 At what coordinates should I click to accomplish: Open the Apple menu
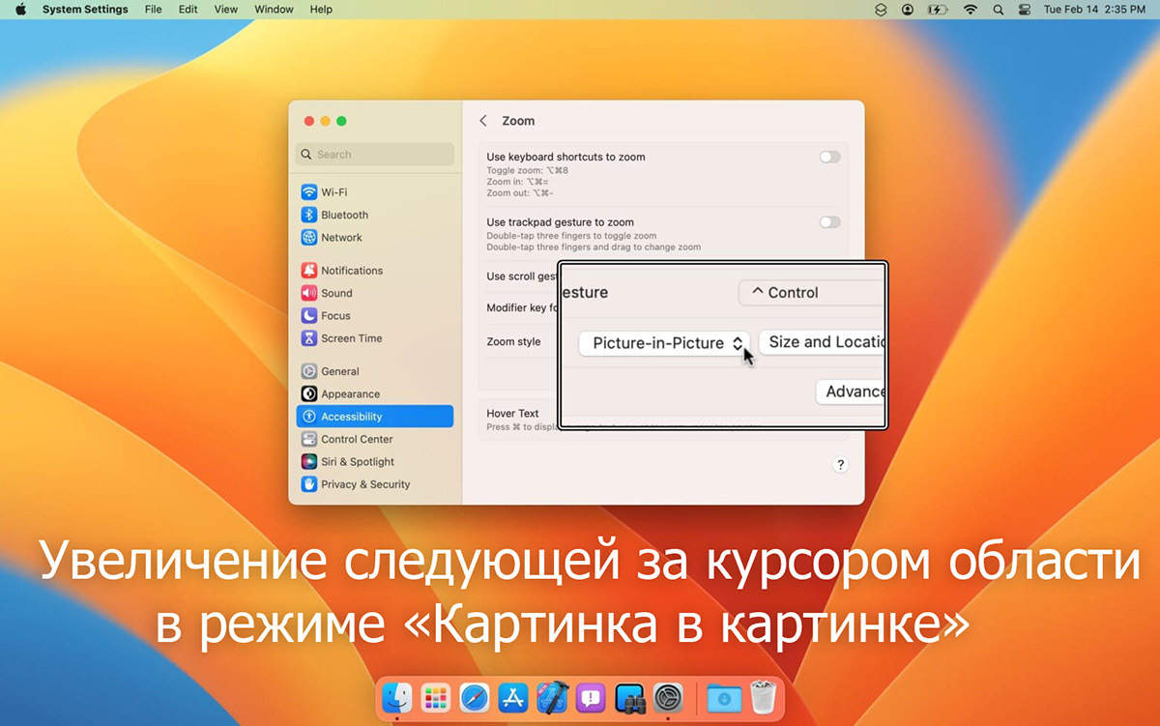pos(20,10)
